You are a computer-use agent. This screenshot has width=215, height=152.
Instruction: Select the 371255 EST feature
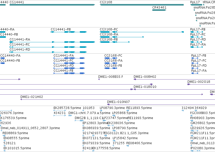(x=114, y=146)
